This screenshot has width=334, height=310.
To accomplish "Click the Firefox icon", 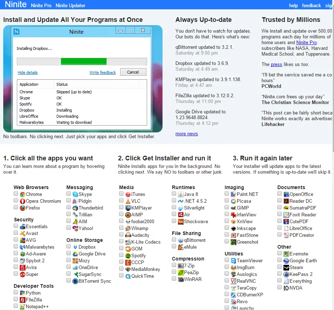I will (23, 208).
